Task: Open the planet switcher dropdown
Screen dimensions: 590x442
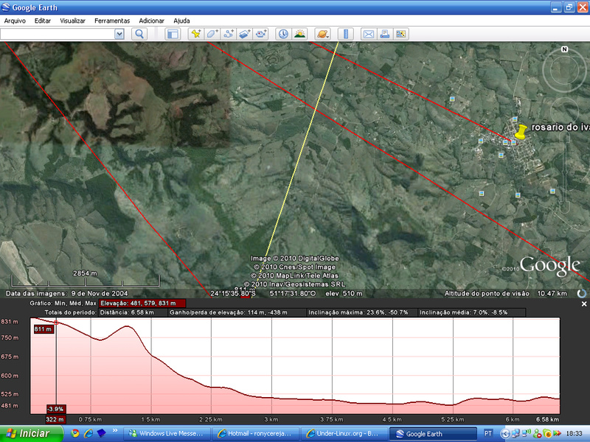Action: [323, 34]
